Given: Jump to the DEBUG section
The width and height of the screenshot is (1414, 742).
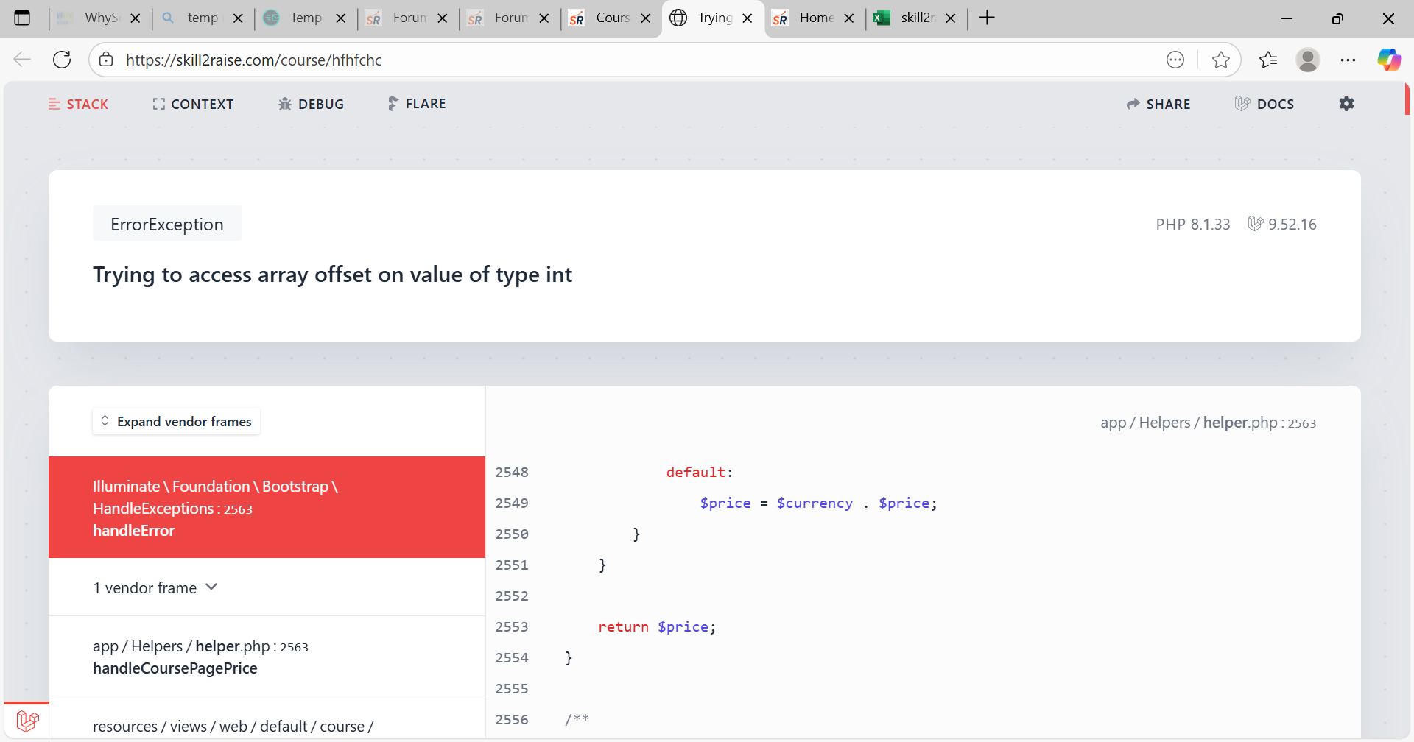Looking at the screenshot, I should pos(311,104).
